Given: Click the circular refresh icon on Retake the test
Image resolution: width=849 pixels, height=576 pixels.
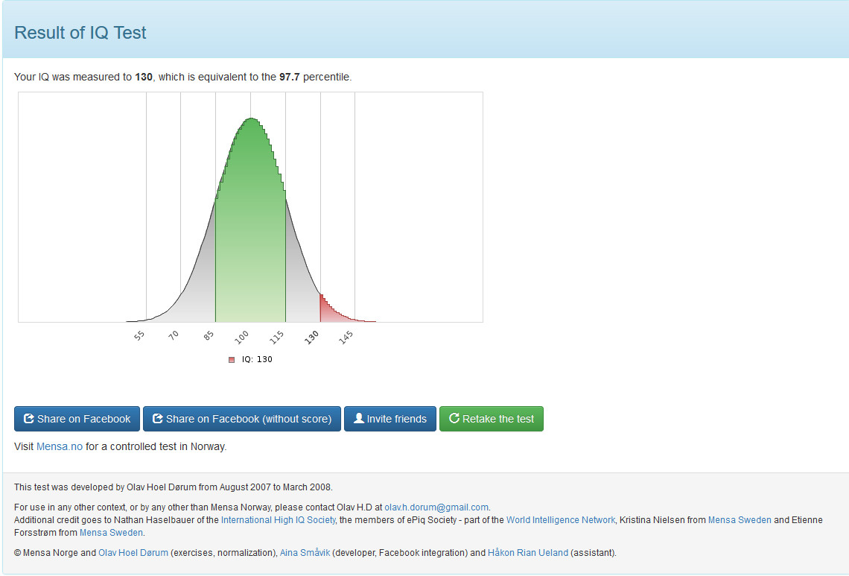Looking at the screenshot, I should 454,418.
